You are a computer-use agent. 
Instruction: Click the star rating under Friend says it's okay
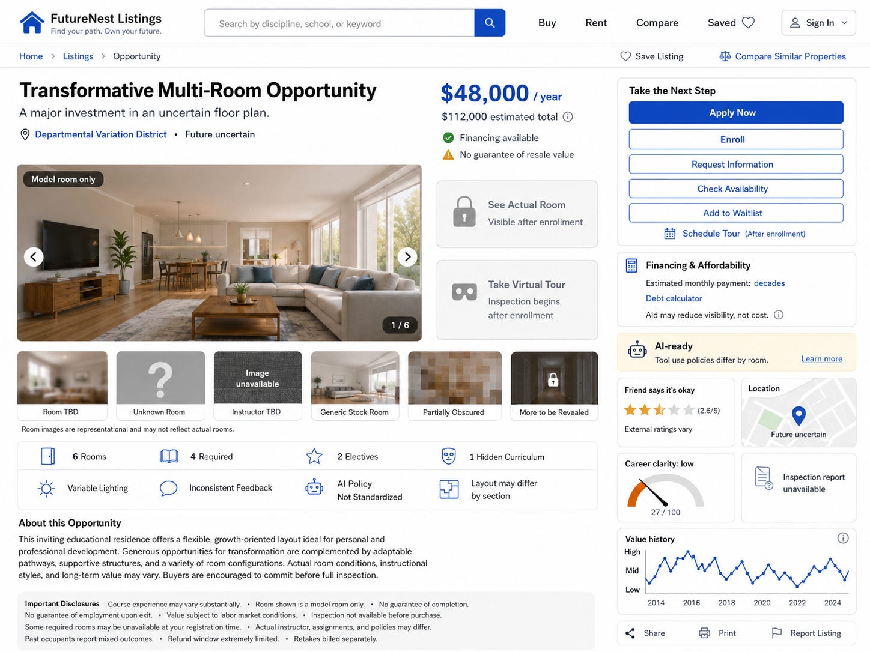pyautogui.click(x=659, y=410)
